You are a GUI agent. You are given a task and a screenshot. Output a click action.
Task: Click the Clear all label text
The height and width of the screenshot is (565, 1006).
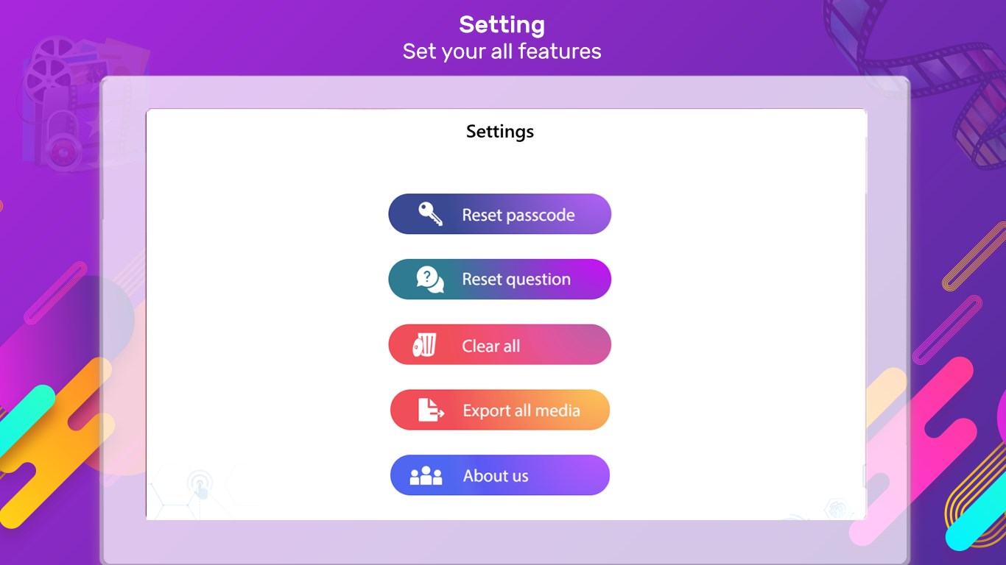491,346
